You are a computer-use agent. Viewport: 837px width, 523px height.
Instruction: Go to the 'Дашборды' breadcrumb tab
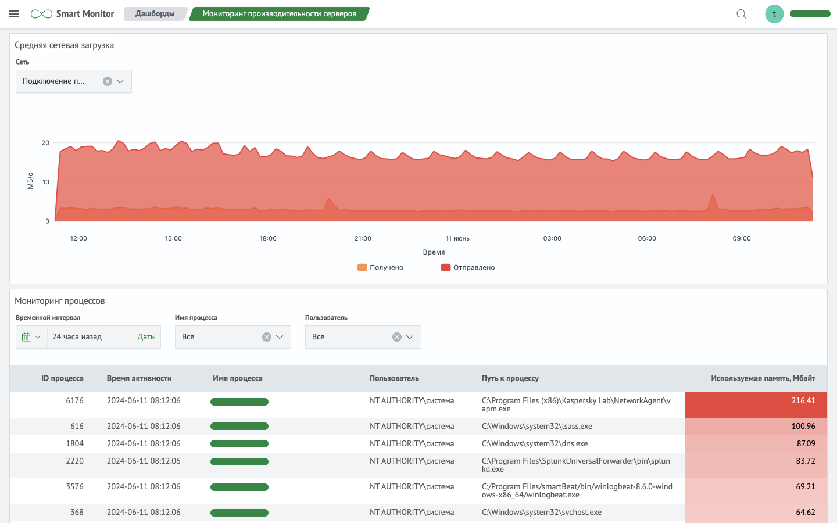click(x=155, y=14)
